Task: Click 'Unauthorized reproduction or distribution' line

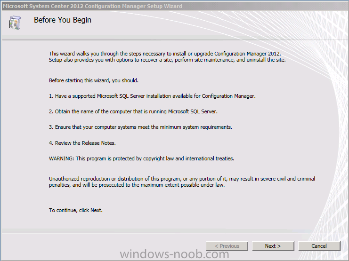Action: pos(182,179)
